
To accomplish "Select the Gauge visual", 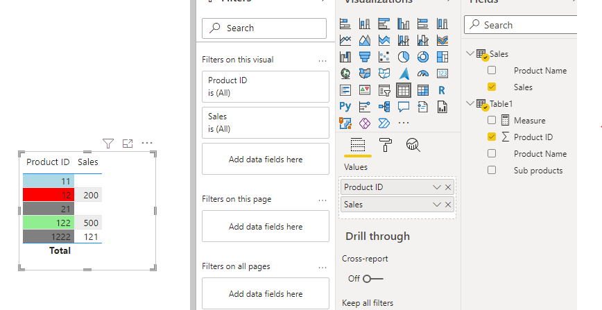I will (x=422, y=74).
